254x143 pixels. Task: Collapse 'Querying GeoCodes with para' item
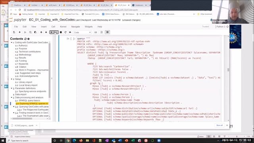tap(14, 107)
